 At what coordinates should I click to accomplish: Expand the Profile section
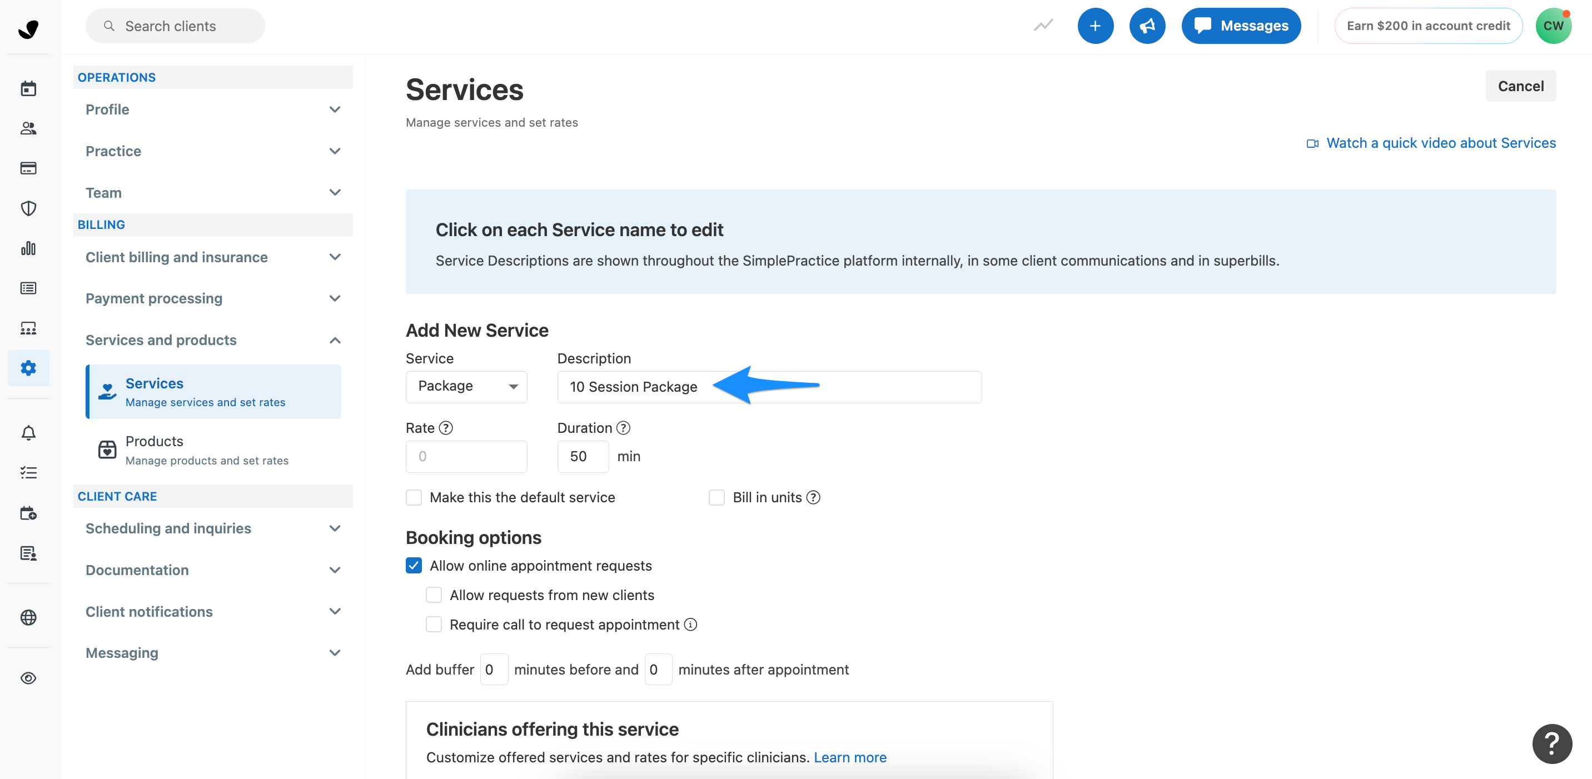click(213, 109)
